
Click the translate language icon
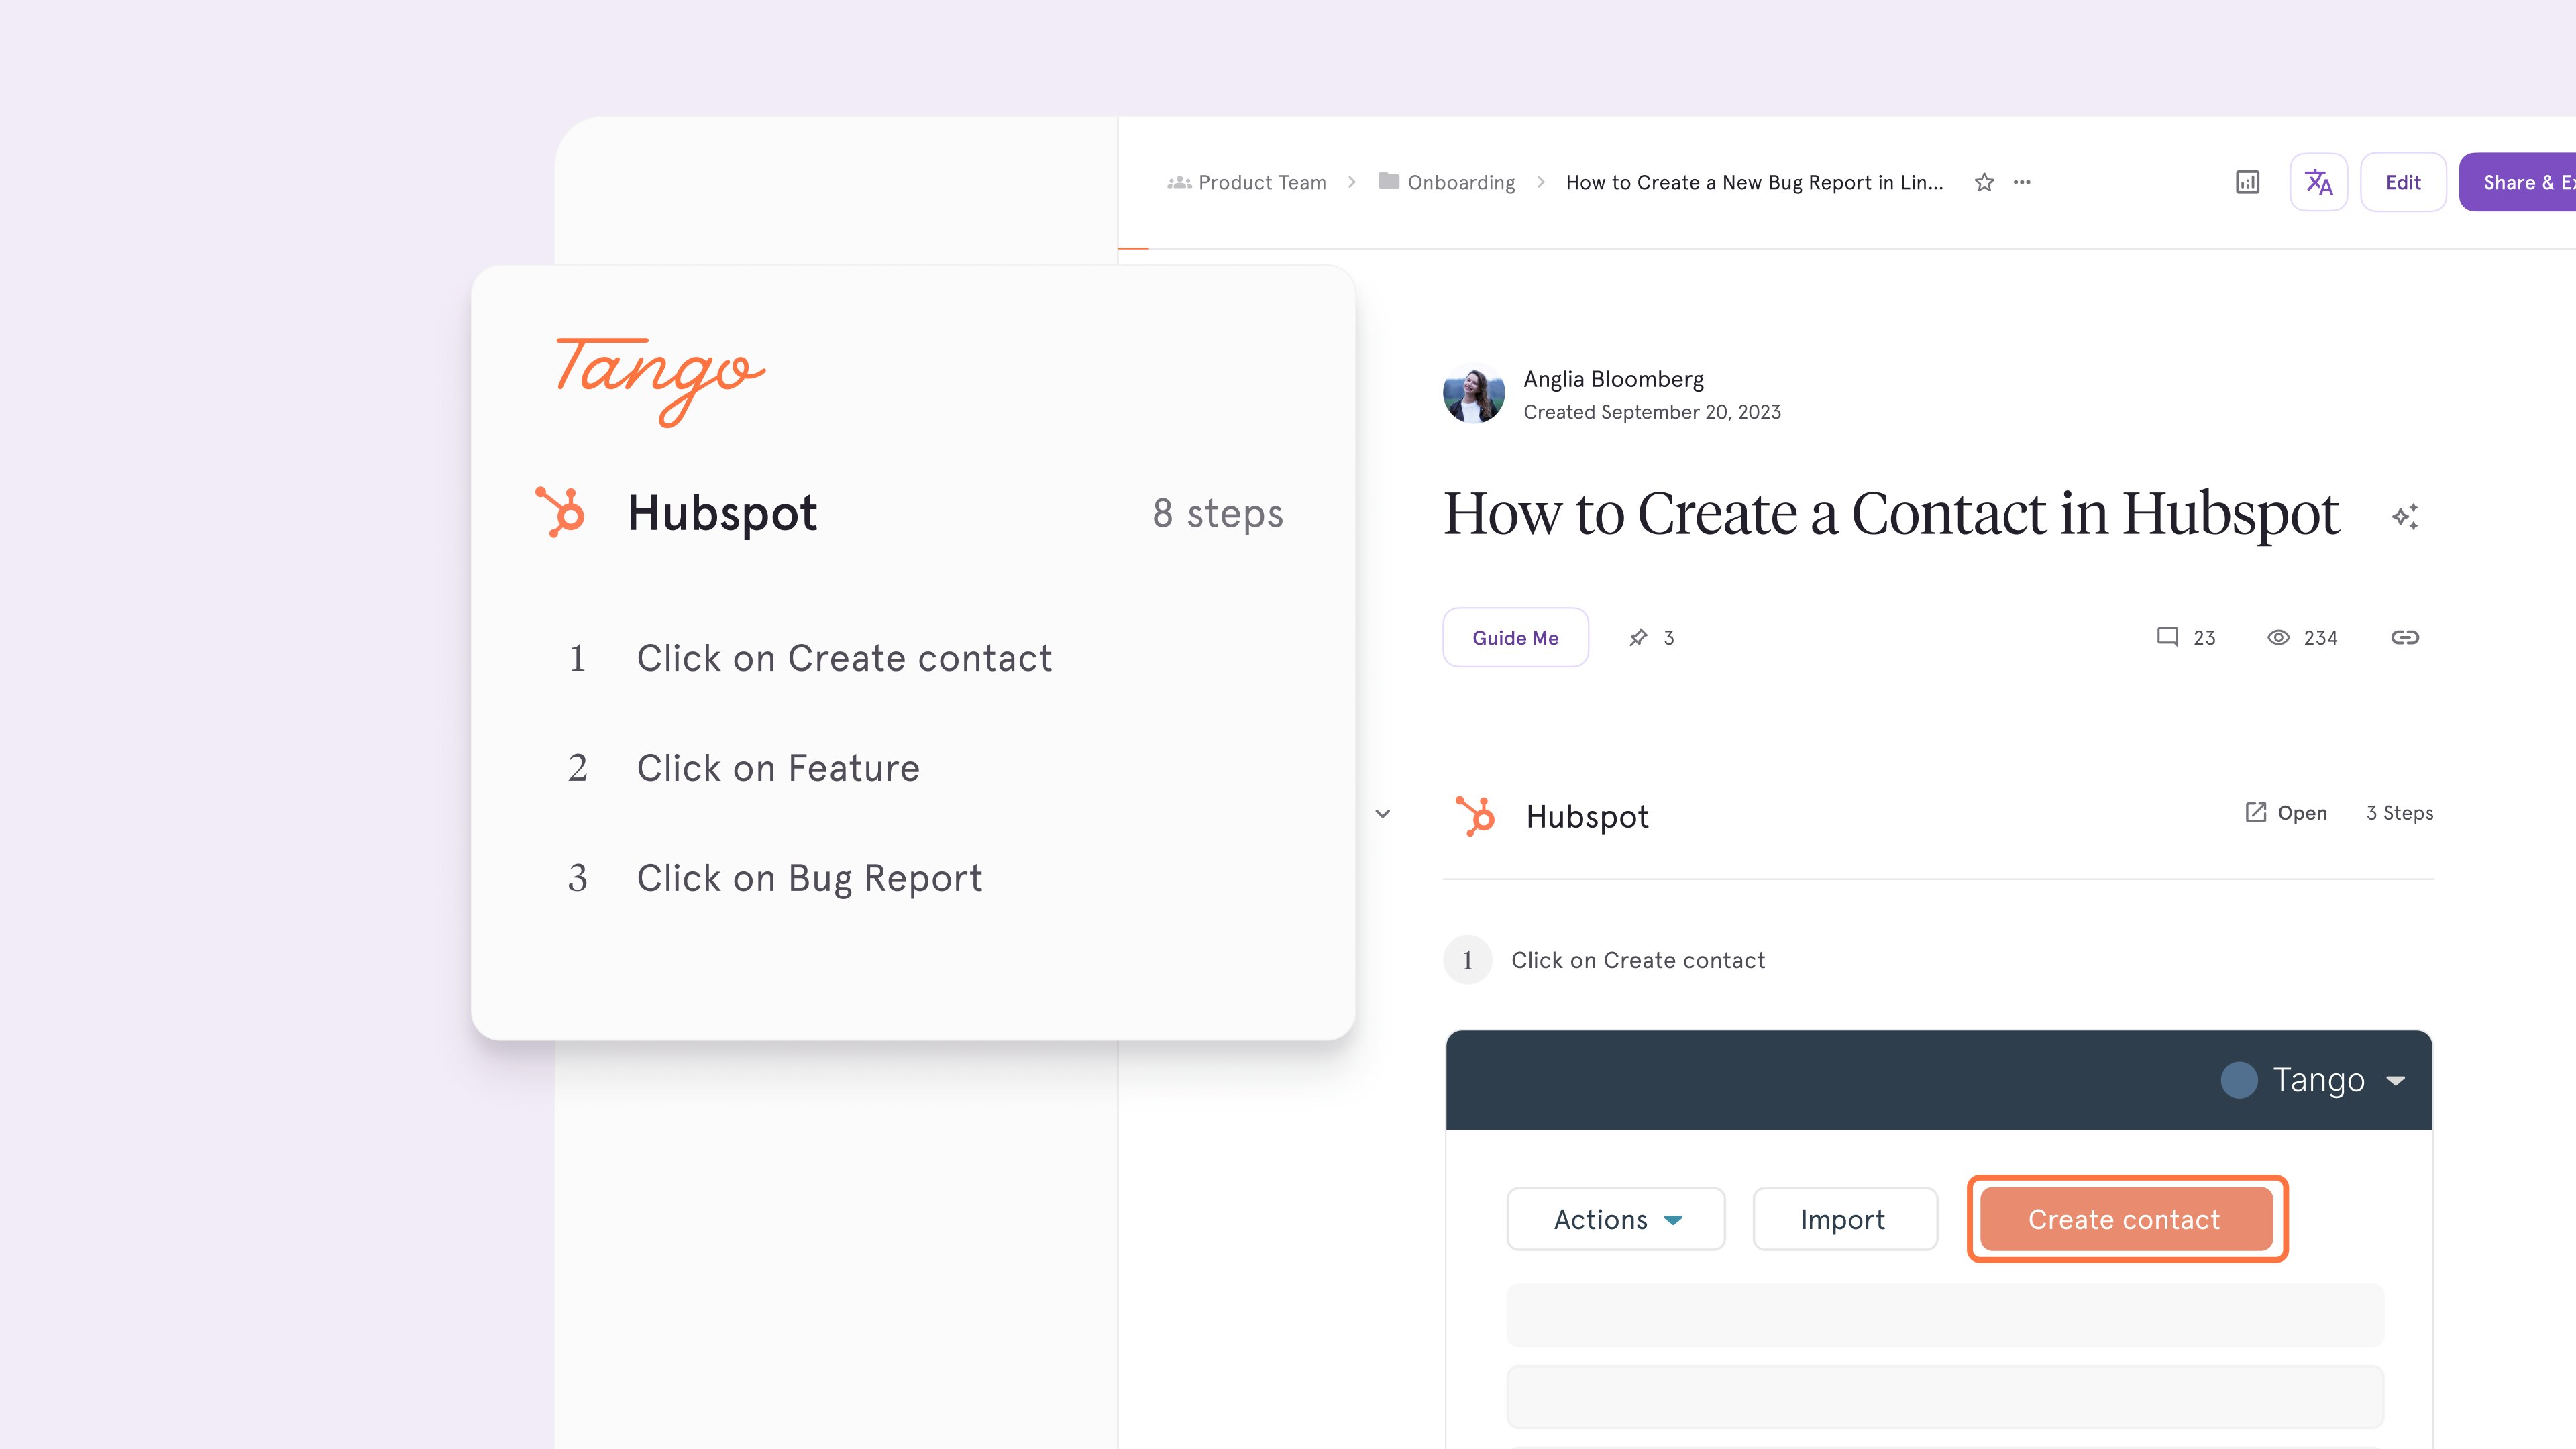[x=2318, y=182]
